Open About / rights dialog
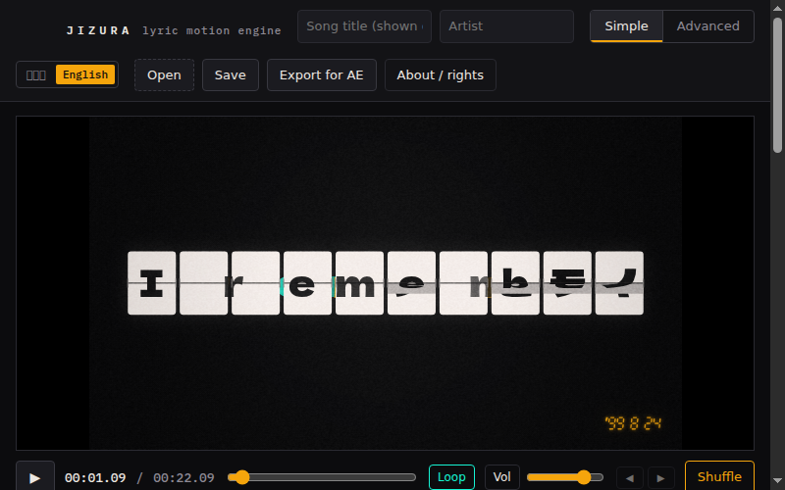The image size is (785, 490). click(440, 75)
